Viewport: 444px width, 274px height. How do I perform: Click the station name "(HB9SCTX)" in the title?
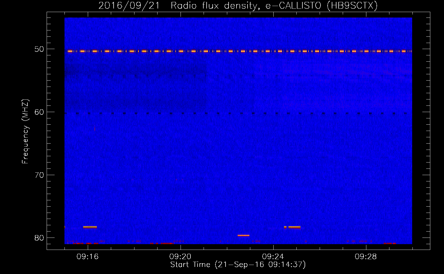tap(352, 6)
